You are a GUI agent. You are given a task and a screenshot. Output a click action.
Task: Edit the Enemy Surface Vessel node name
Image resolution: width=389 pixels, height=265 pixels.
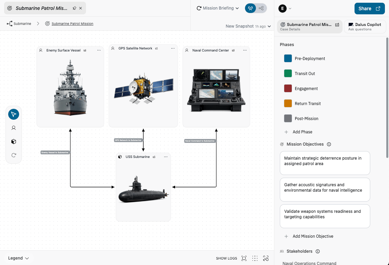pos(85,50)
